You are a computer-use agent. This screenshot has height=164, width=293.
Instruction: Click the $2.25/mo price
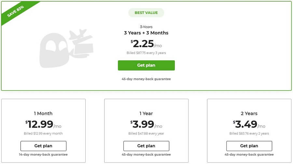(146, 44)
